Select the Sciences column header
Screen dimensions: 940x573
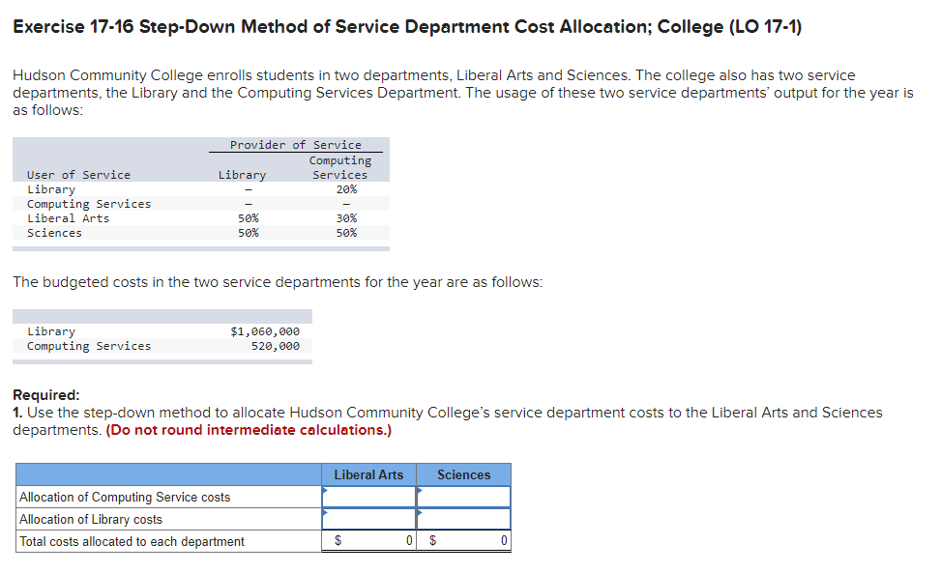point(464,474)
